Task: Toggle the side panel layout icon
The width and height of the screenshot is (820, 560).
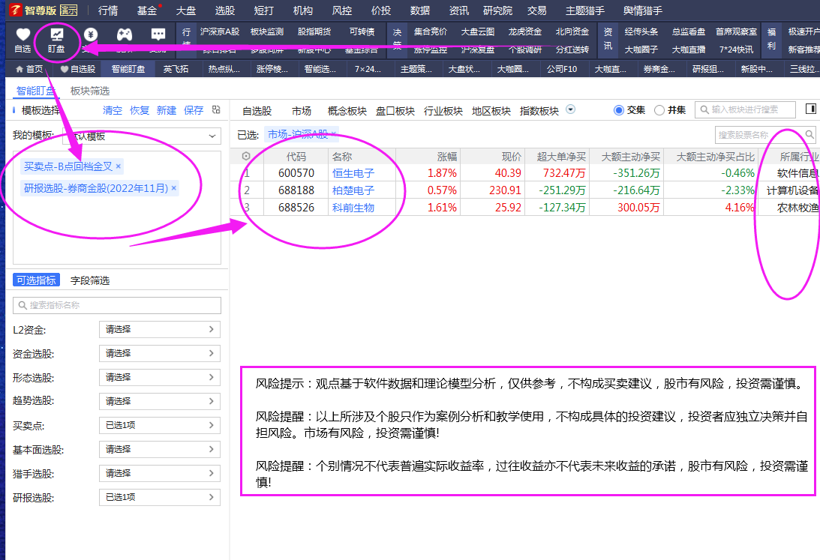Action: (x=810, y=109)
